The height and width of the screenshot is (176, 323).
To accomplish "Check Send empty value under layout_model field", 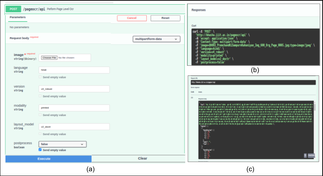I will coord(40,134).
